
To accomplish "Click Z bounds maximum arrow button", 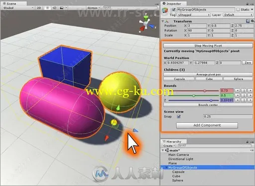I will (250, 100).
